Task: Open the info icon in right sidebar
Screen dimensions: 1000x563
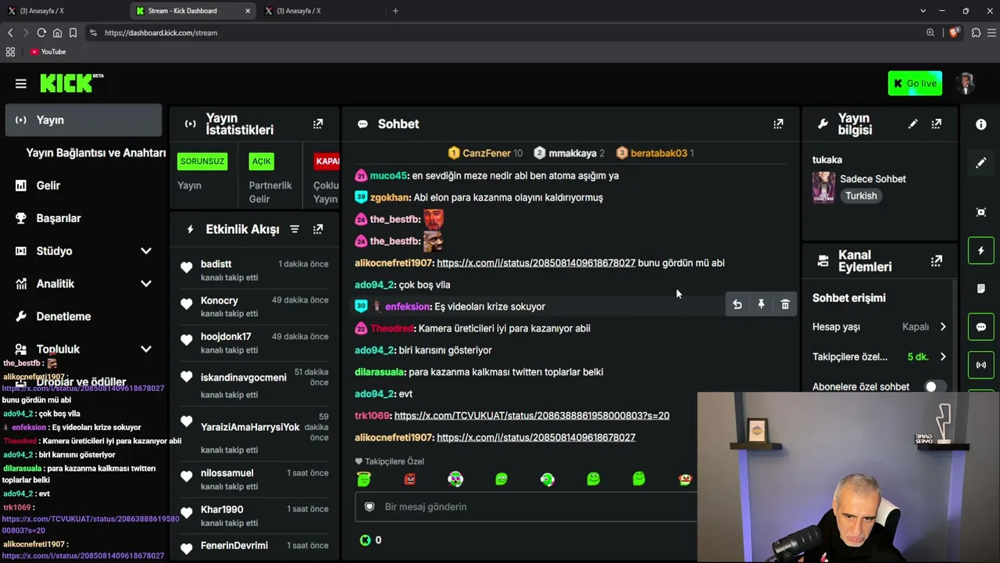Action: tap(981, 124)
